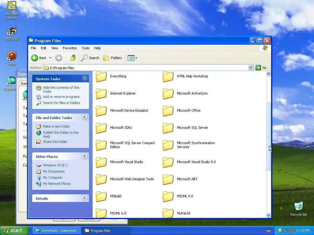Click the orange magnifier tray icon
314x235 pixels.
pyautogui.click(x=291, y=231)
